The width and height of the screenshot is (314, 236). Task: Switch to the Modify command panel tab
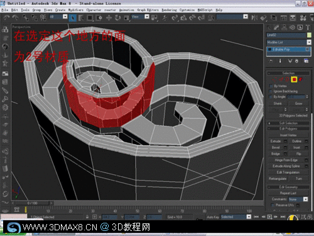click(x=276, y=28)
